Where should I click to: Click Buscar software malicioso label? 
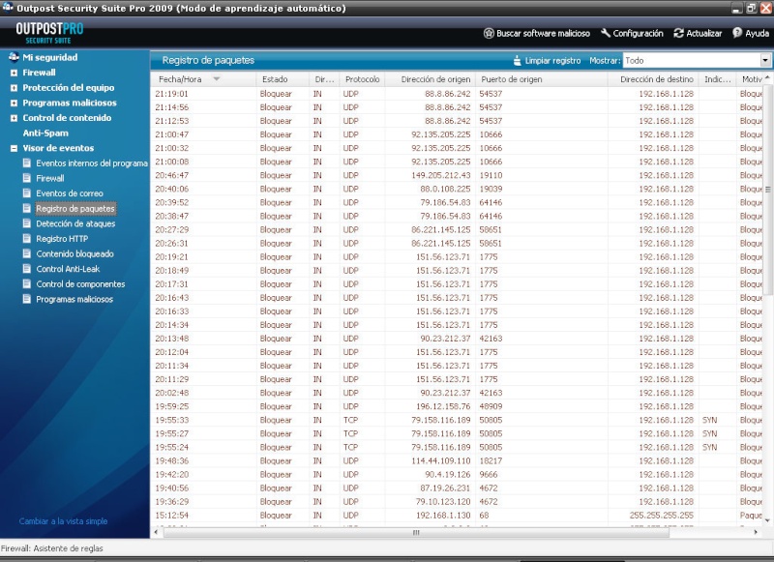[543, 33]
